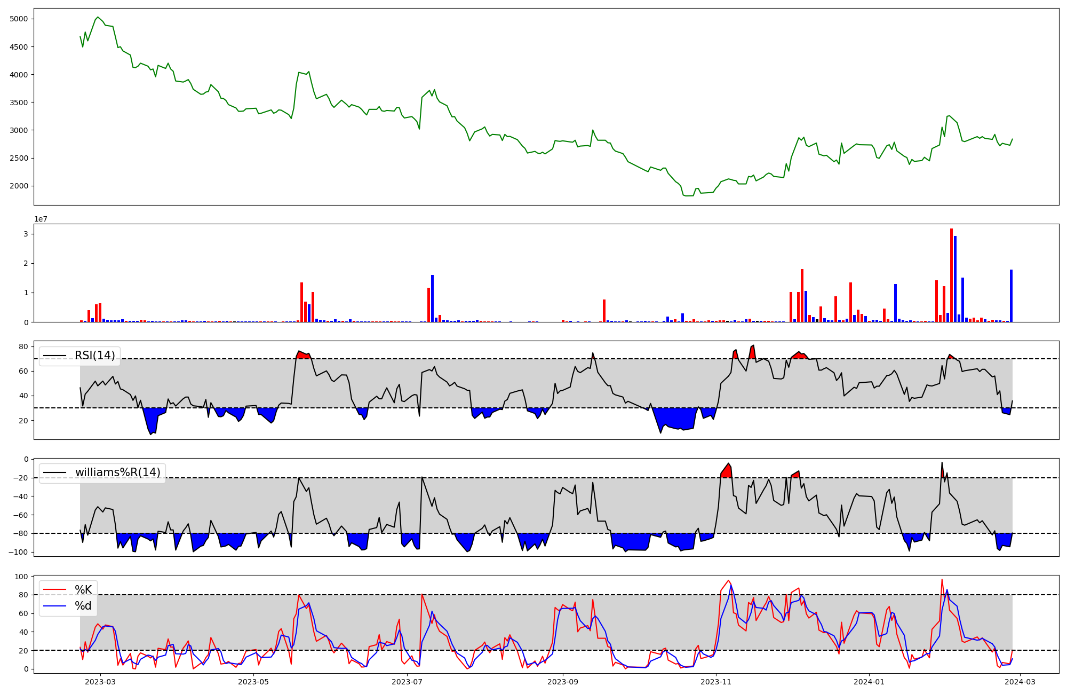
Task: Click the RSI(14) legend label
Action: (x=94, y=356)
